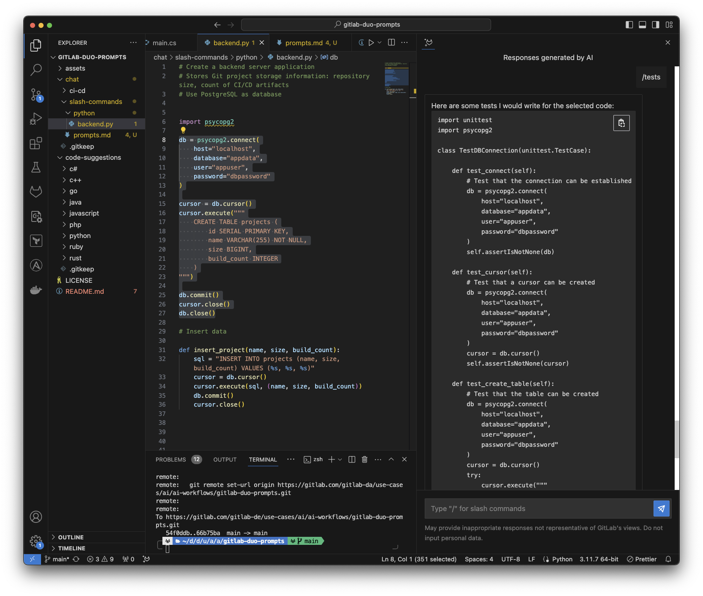Customize layout button in title bar
This screenshot has width=703, height=596.
pos(669,25)
